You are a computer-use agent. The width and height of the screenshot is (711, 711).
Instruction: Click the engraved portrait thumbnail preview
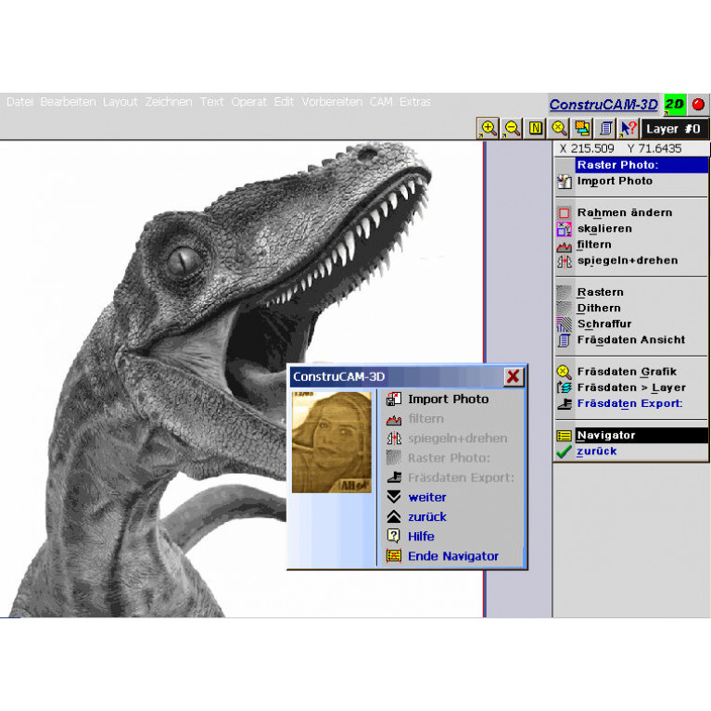point(331,441)
